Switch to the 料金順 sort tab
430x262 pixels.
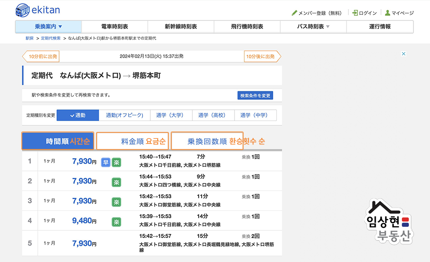click(x=132, y=141)
